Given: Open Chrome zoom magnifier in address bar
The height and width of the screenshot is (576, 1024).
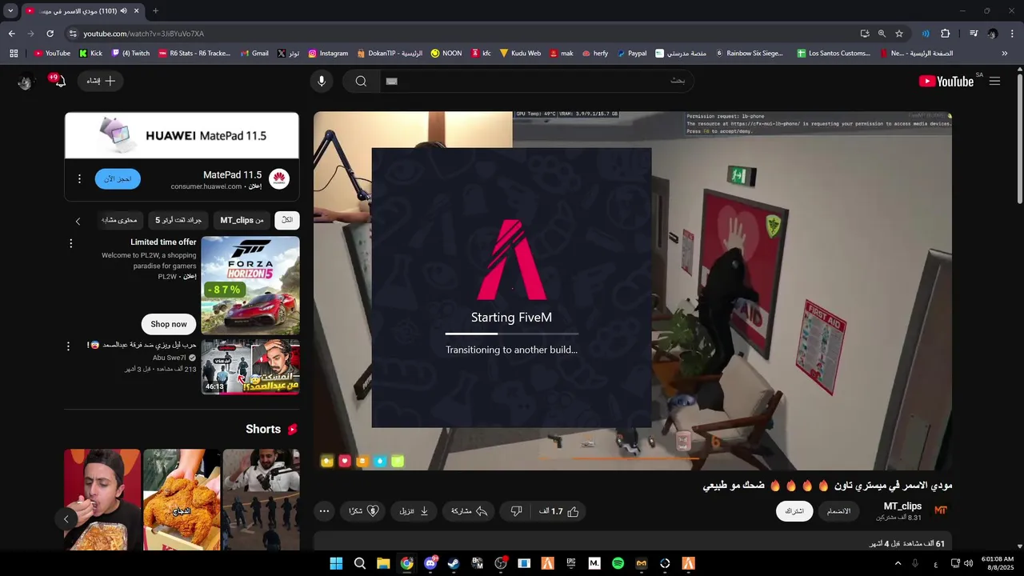Looking at the screenshot, I should [x=882, y=34].
